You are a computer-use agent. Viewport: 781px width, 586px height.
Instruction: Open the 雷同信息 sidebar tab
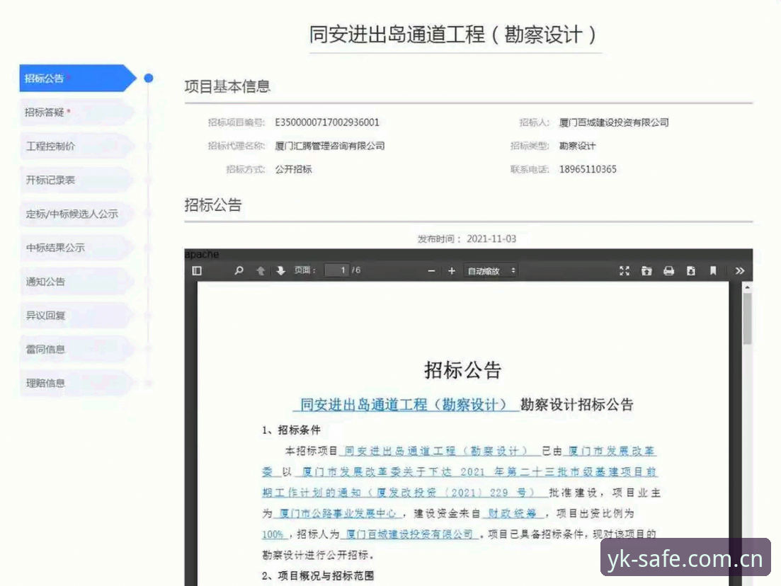tap(77, 349)
